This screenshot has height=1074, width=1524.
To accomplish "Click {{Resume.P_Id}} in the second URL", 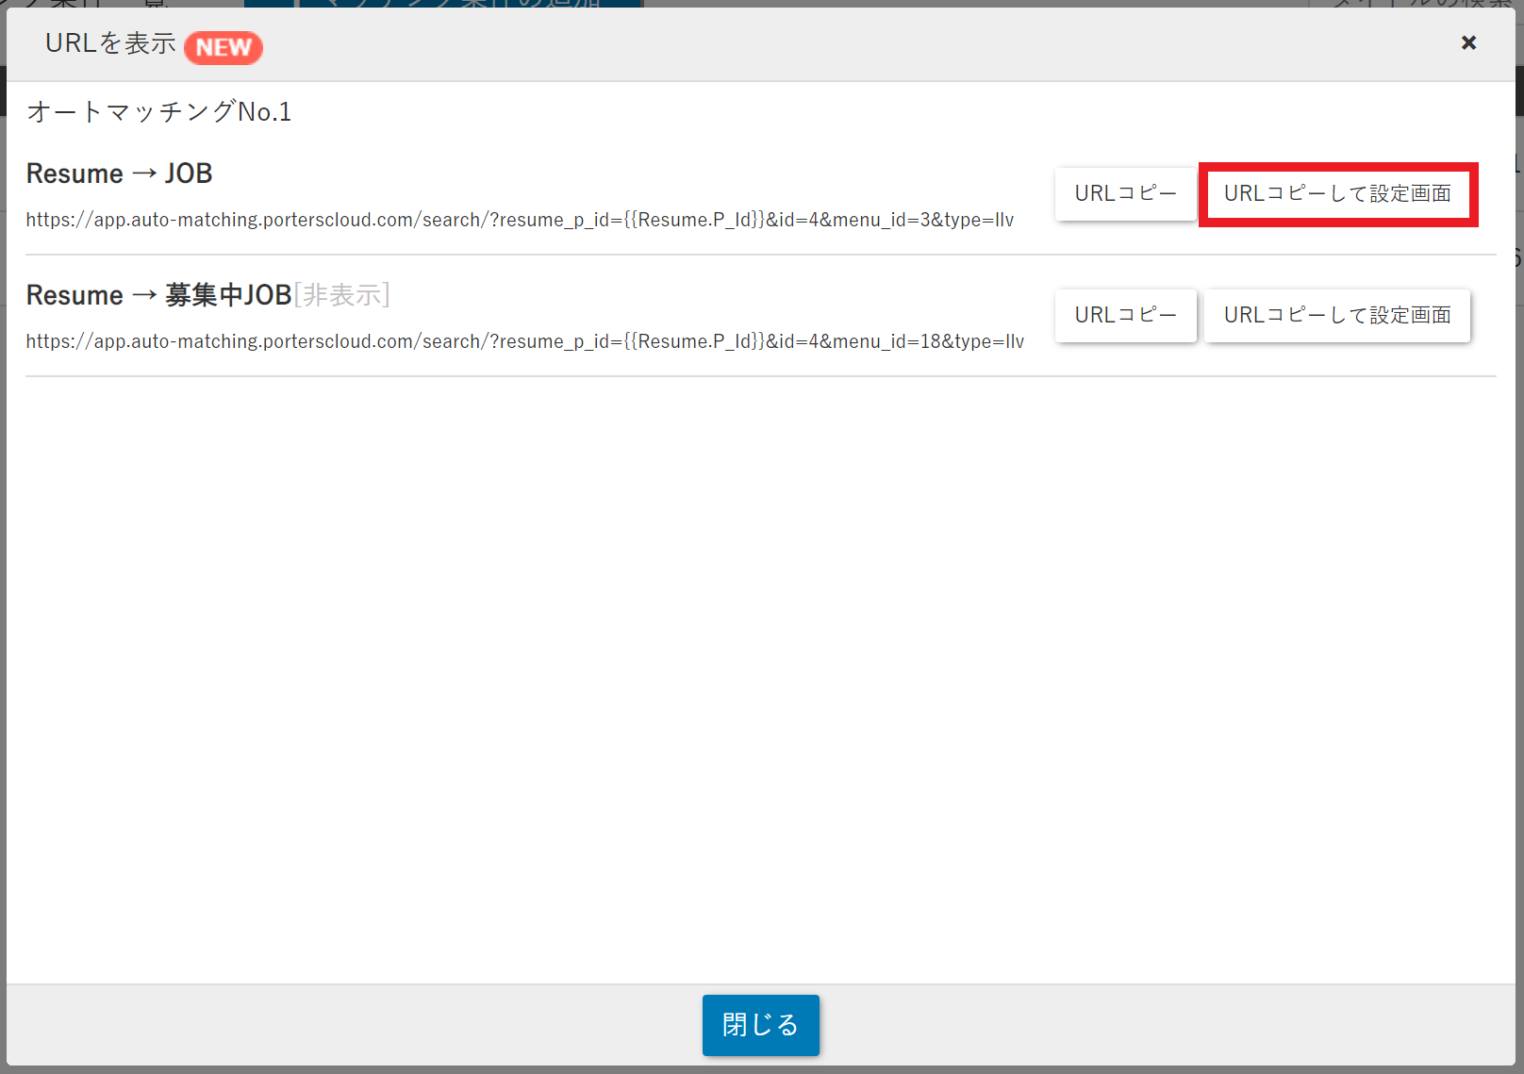I will (x=694, y=341).
